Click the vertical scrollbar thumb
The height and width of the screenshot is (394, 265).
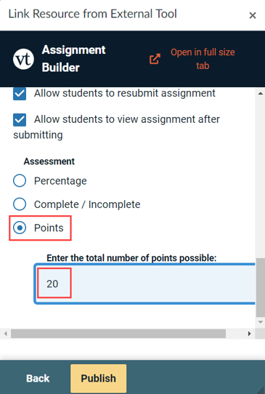[x=261, y=287]
